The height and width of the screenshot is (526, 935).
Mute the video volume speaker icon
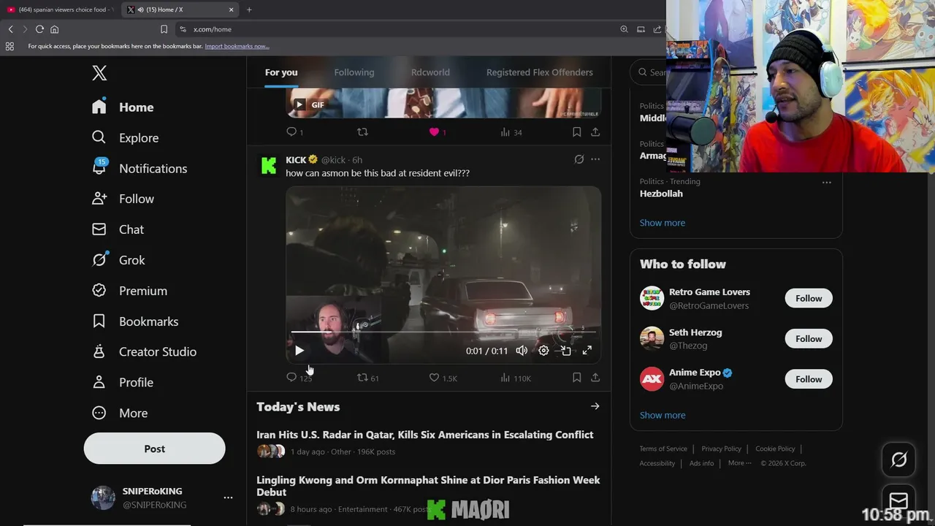pyautogui.click(x=522, y=351)
